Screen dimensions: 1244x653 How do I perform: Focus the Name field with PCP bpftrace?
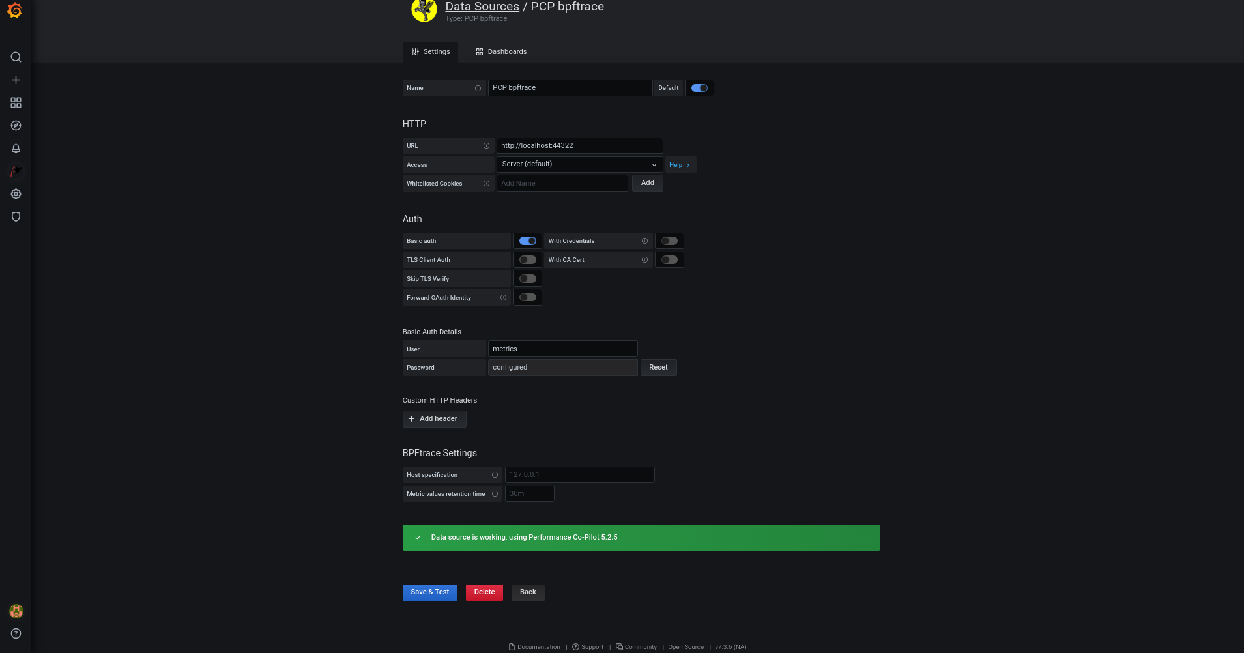(x=570, y=88)
